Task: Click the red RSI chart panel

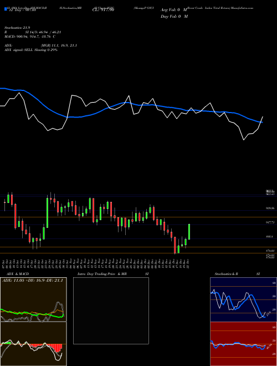Action: [x=243, y=344]
